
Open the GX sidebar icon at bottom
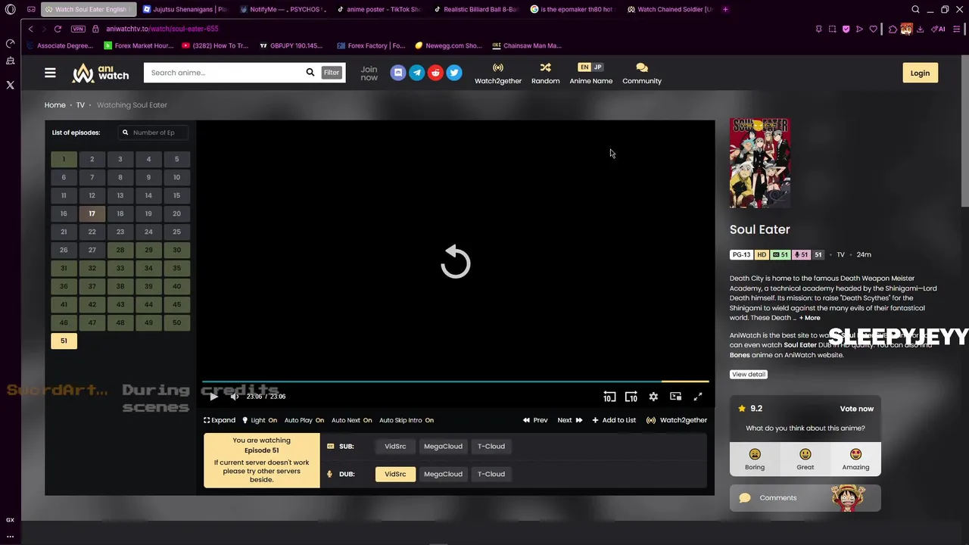tap(10, 520)
